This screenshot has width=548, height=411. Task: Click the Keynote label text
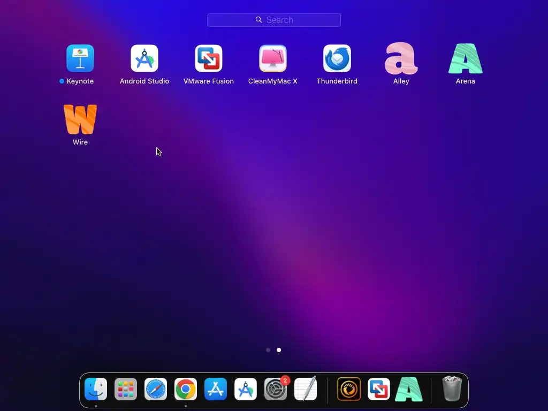click(x=80, y=81)
